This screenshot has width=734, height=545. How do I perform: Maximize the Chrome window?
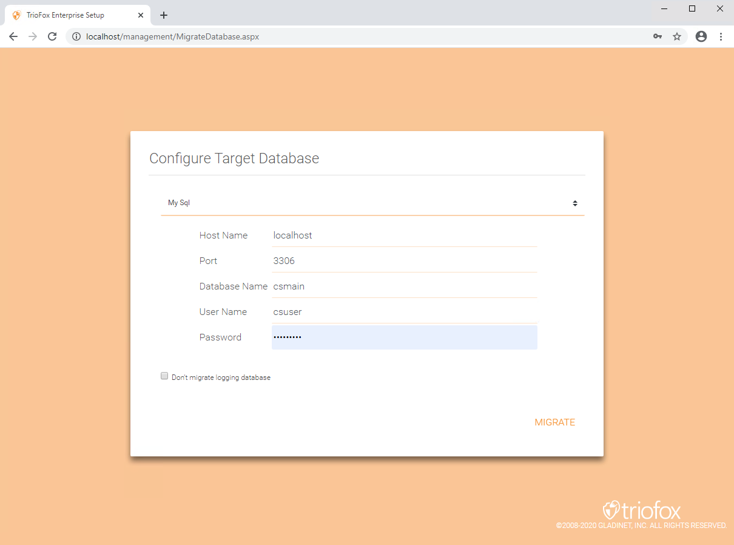coord(692,8)
